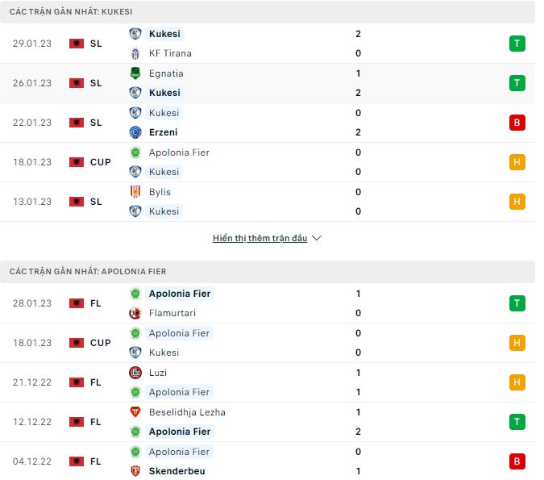544x480 pixels.
Task: Click the red B badge for Apolonia Fier vs Skenderbeu
Action: (x=517, y=461)
